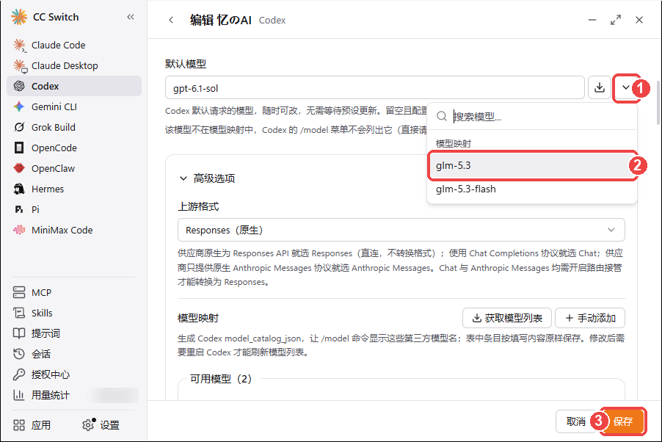Open Claude Desktop in the sidebar
Viewport: 662px width, 442px height.
tap(74, 65)
